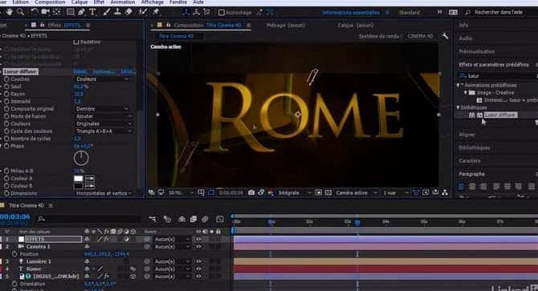Open the Intégrale resolution dropdown

(295, 192)
